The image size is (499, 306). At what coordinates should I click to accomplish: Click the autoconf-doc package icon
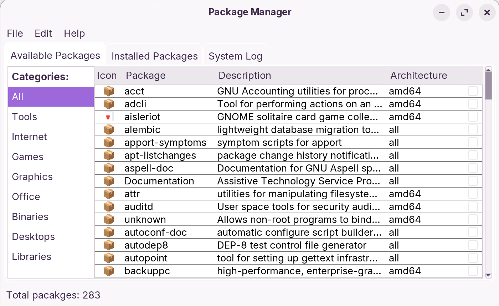(108, 232)
